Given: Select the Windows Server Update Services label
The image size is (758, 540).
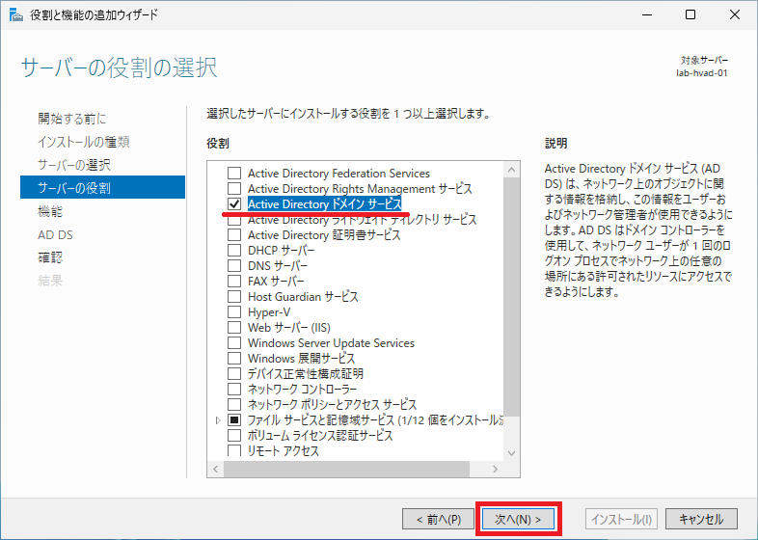Looking at the screenshot, I should coord(331,343).
